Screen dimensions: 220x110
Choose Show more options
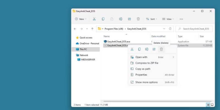click(x=152, y=82)
